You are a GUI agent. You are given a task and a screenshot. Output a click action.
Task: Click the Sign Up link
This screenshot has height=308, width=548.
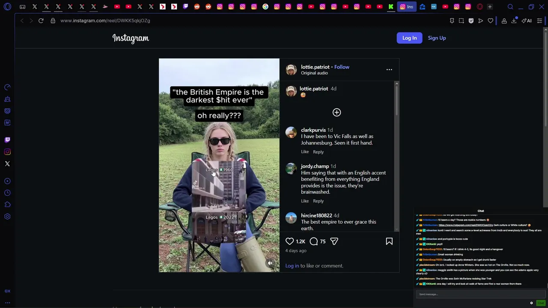point(437,38)
